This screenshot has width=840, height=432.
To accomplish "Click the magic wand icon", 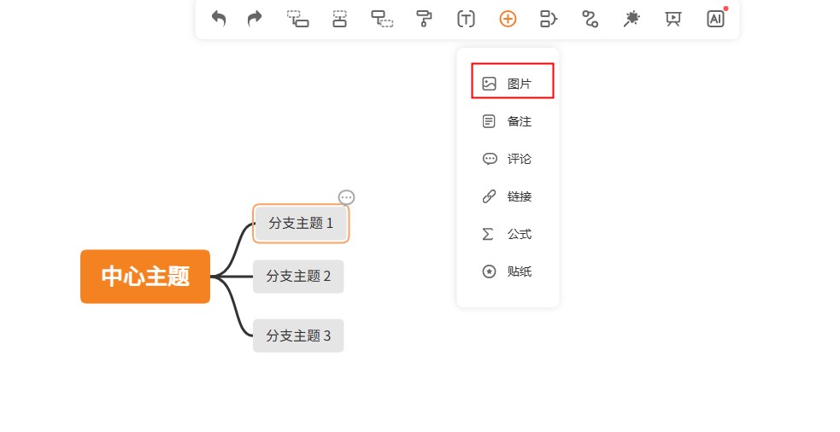I will click(631, 18).
